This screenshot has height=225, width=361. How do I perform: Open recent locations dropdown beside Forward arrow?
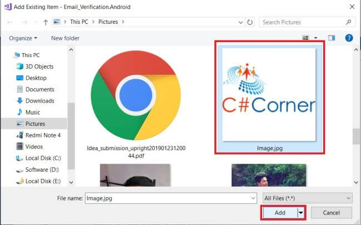[x=36, y=22]
